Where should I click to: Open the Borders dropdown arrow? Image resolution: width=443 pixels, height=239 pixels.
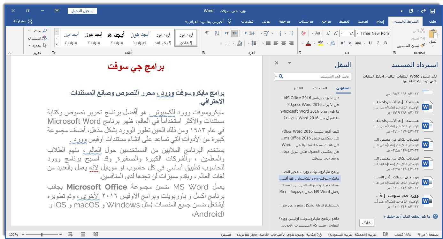[221, 43]
